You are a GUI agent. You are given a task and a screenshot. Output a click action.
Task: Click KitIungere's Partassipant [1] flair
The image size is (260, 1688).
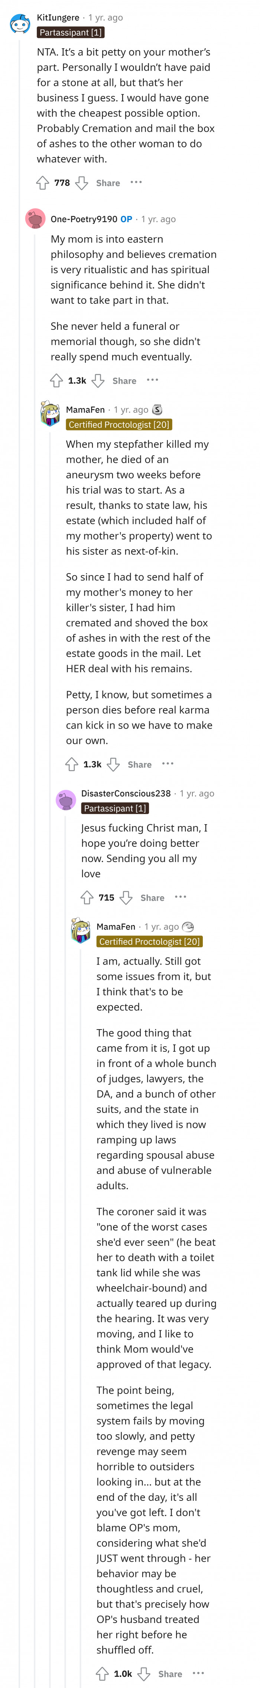coord(71,32)
